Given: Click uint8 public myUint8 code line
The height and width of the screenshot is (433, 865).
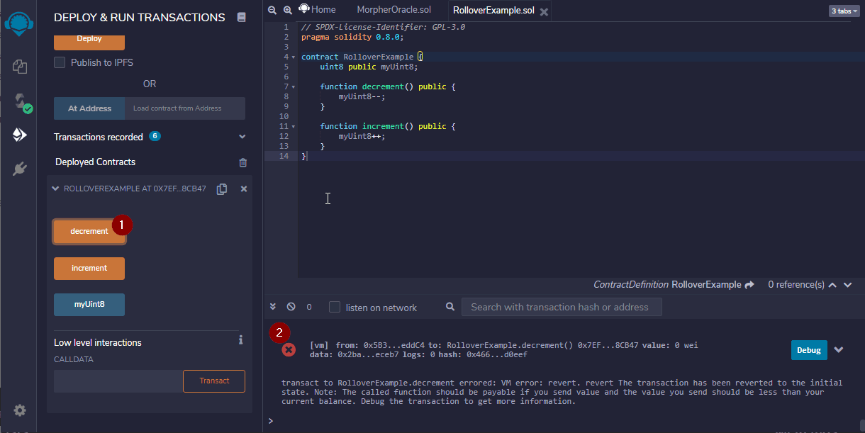Looking at the screenshot, I should coord(369,67).
